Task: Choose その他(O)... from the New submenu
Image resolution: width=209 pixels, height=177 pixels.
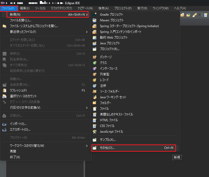Action: tap(134, 148)
